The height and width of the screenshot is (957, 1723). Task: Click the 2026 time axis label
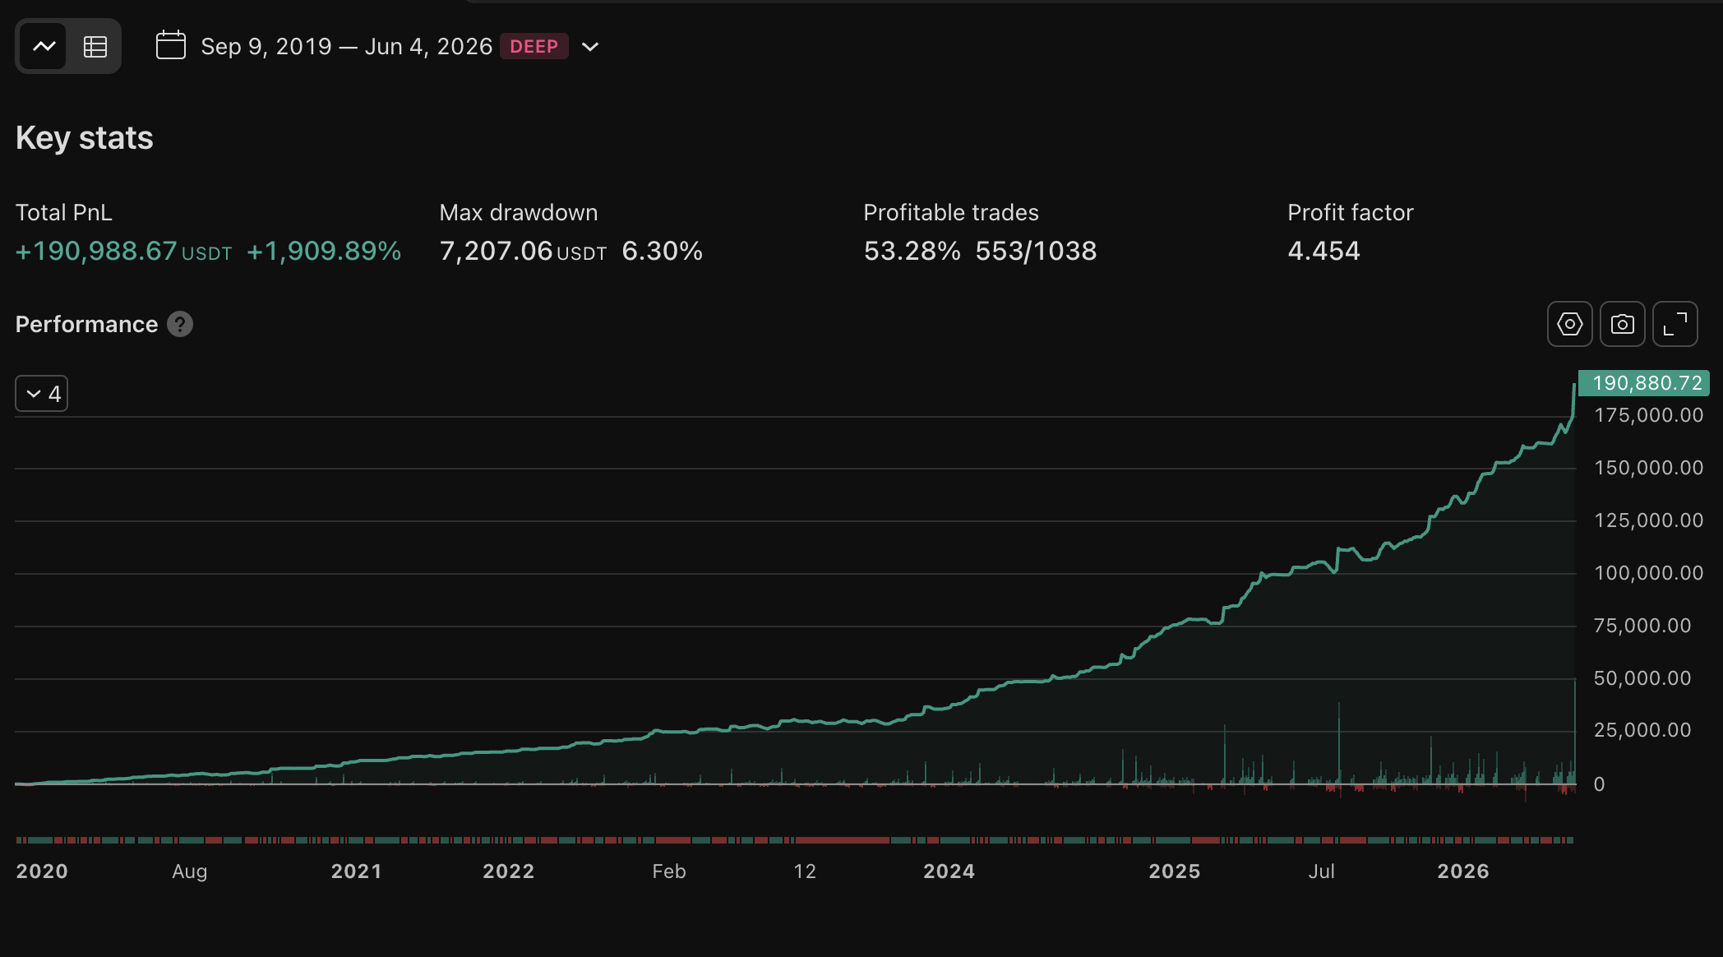coord(1462,871)
